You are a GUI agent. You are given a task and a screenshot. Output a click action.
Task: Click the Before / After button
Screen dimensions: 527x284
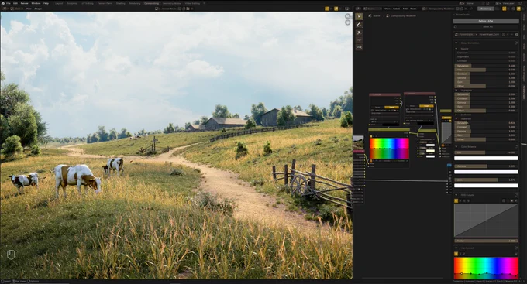(x=486, y=21)
